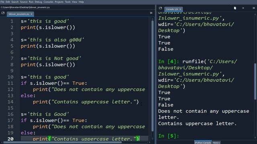257x144 pixels.
Task: Open the Search menu
Action: pyautogui.click(x=15, y=2)
